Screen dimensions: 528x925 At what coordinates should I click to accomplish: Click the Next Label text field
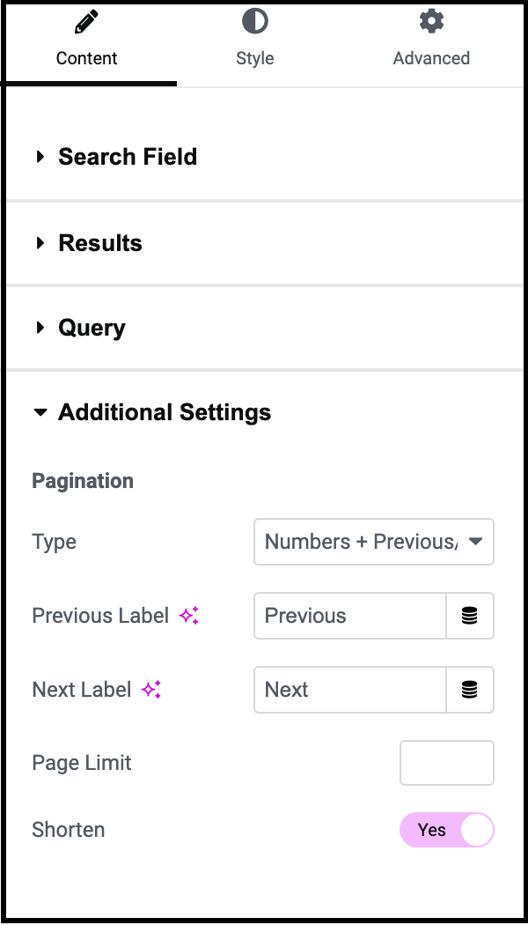click(x=350, y=690)
